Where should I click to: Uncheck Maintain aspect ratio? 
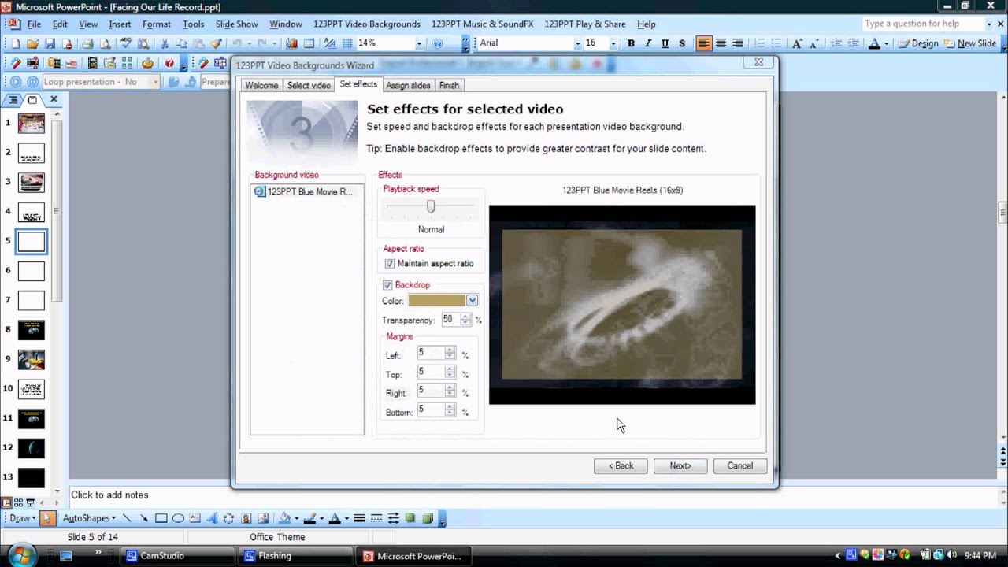point(389,264)
